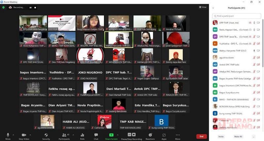Click the red End meeting button
Image resolution: width=264 pixels, height=141 pixels.
point(202,136)
